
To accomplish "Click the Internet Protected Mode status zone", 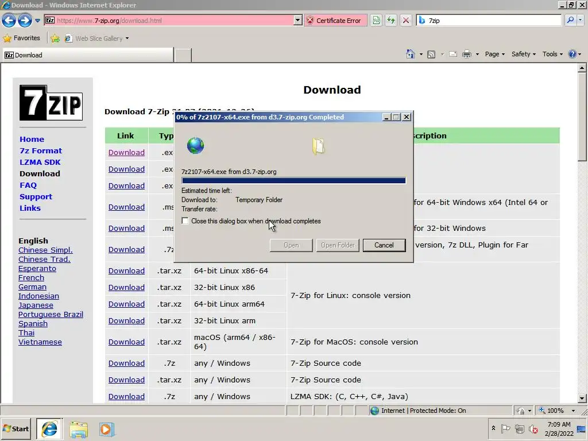I will pos(418,411).
